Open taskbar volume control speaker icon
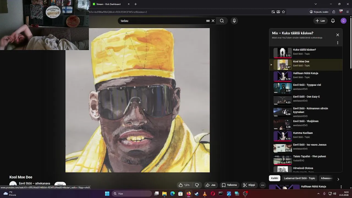 [x=334, y=194]
